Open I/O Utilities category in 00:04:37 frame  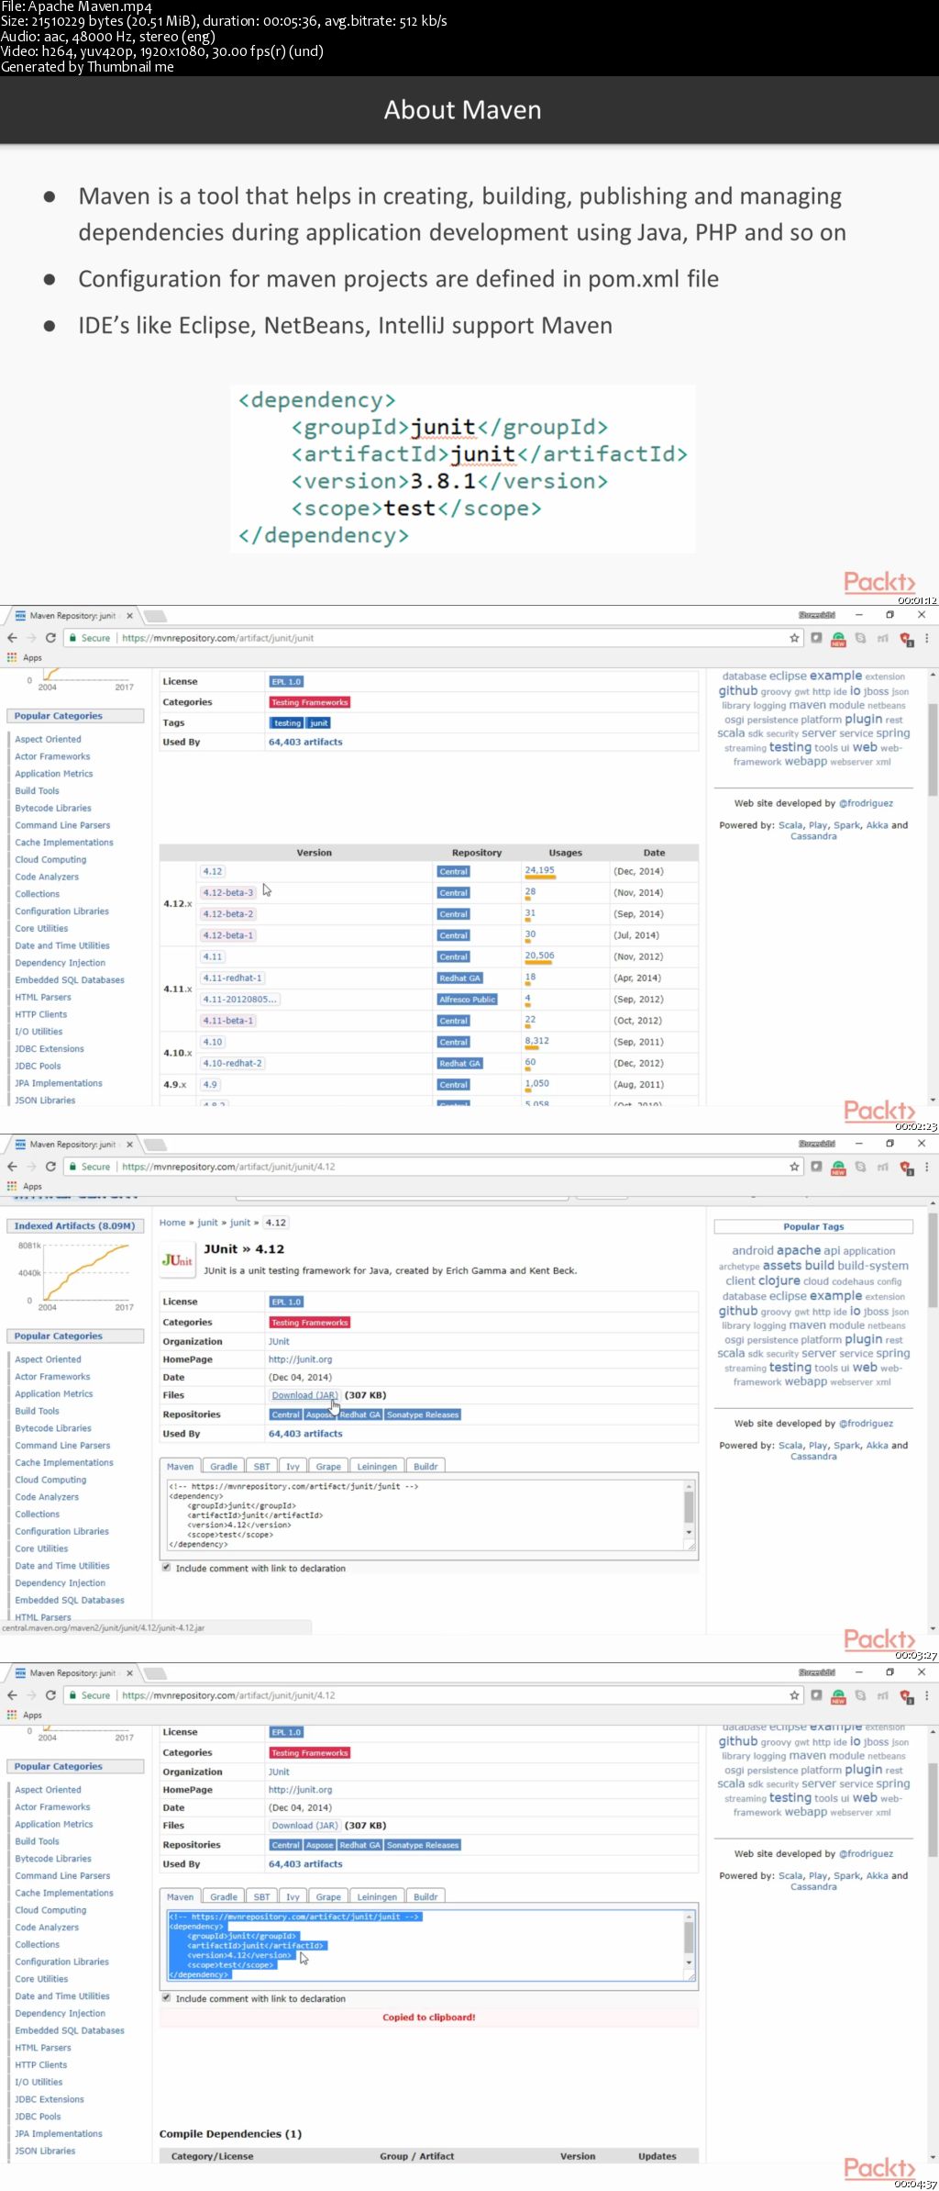39,2082
